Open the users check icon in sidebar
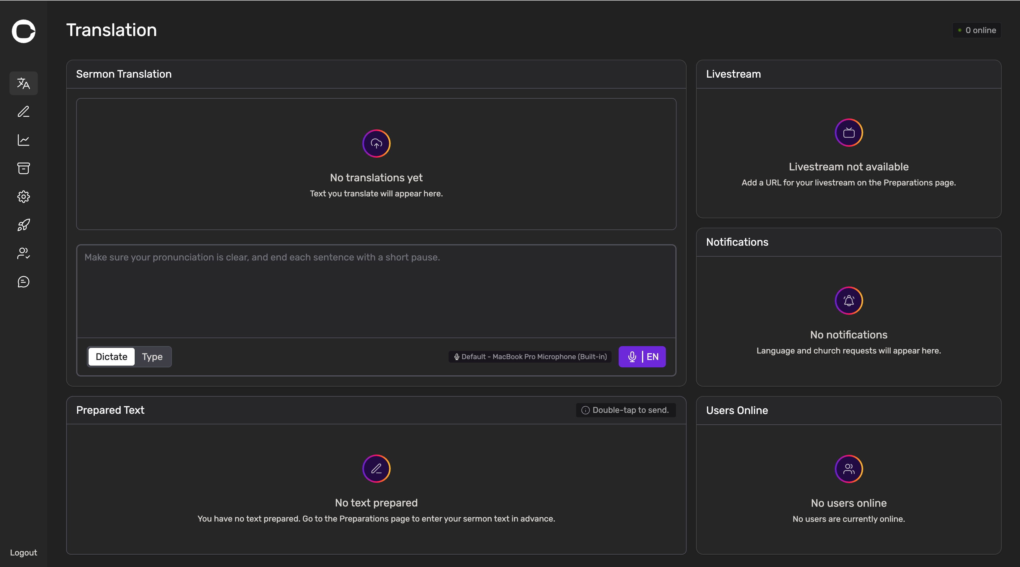 23,253
